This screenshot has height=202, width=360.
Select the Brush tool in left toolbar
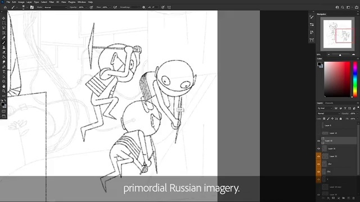click(x=4, y=43)
